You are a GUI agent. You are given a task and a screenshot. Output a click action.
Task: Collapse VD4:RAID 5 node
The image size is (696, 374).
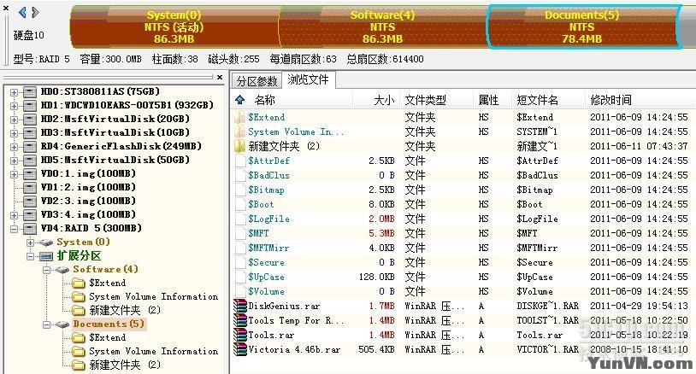point(15,229)
